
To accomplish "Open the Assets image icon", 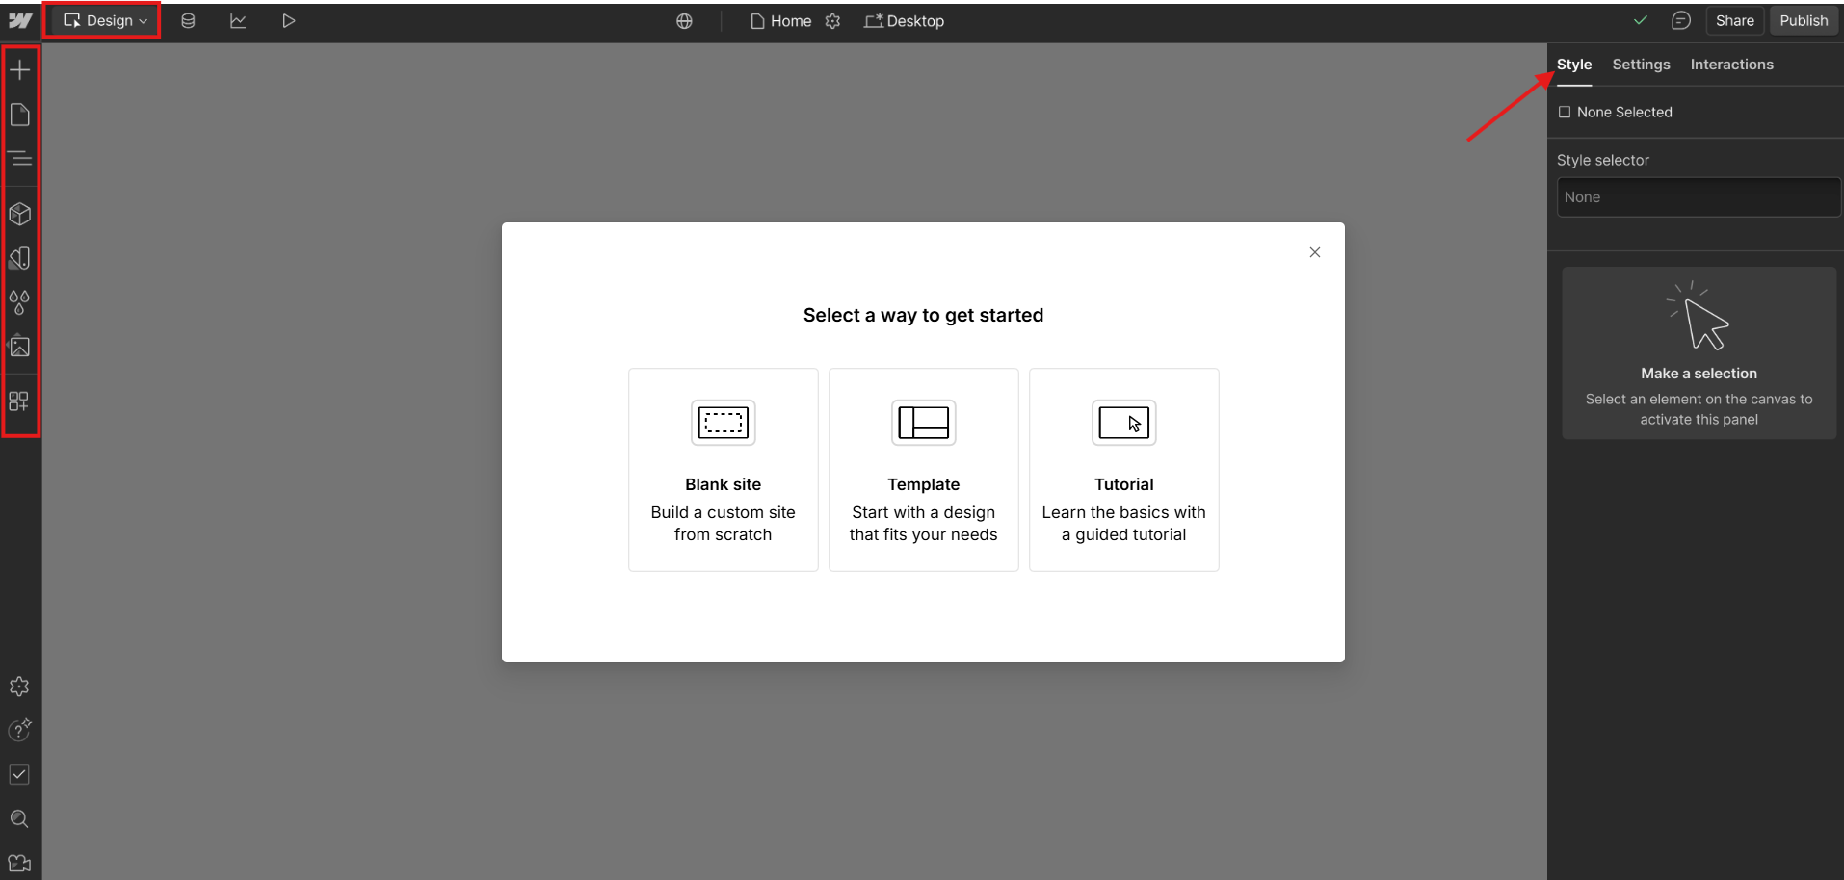I will coord(20,347).
